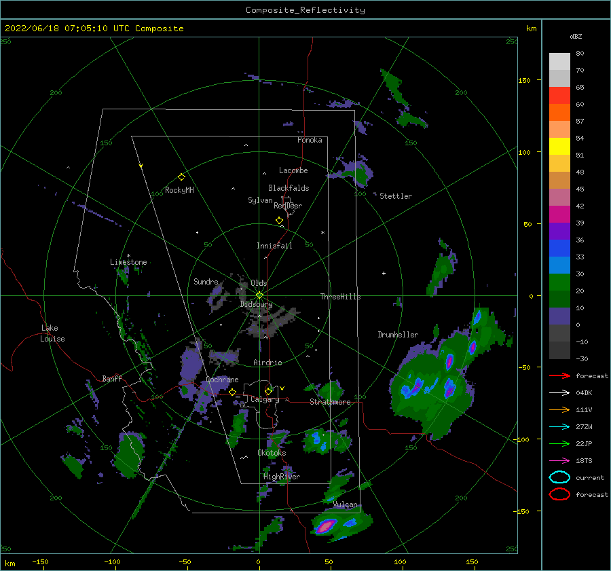Click the orange 111V arrow icon

tap(559, 409)
